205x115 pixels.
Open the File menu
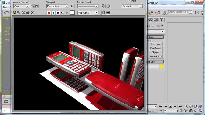[5, 7]
